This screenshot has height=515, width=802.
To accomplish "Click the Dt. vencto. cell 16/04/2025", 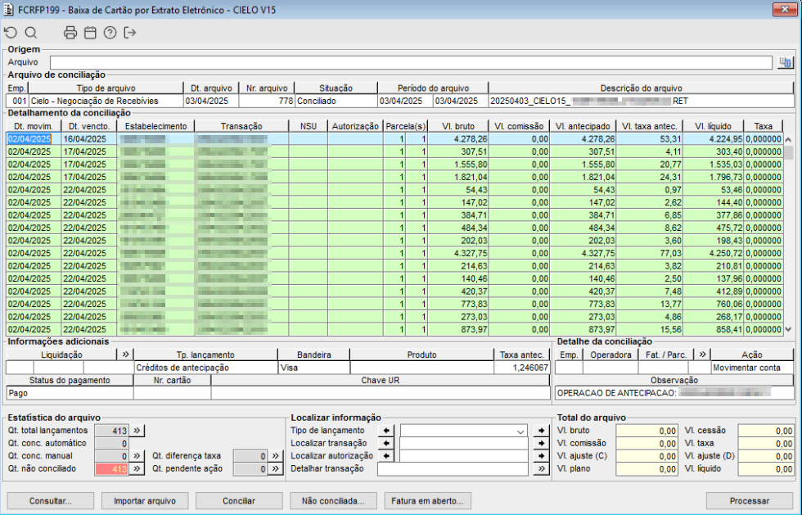I will (89, 139).
